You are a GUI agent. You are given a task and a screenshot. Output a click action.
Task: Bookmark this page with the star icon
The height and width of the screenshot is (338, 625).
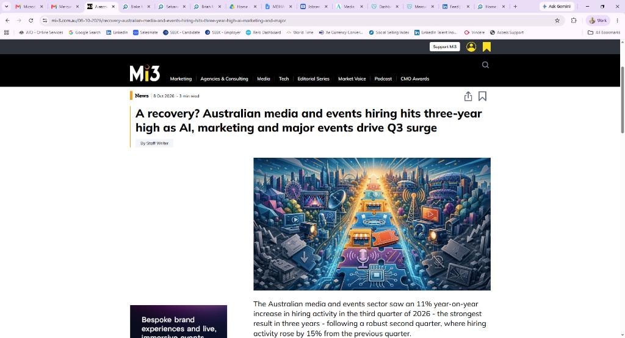(x=557, y=20)
